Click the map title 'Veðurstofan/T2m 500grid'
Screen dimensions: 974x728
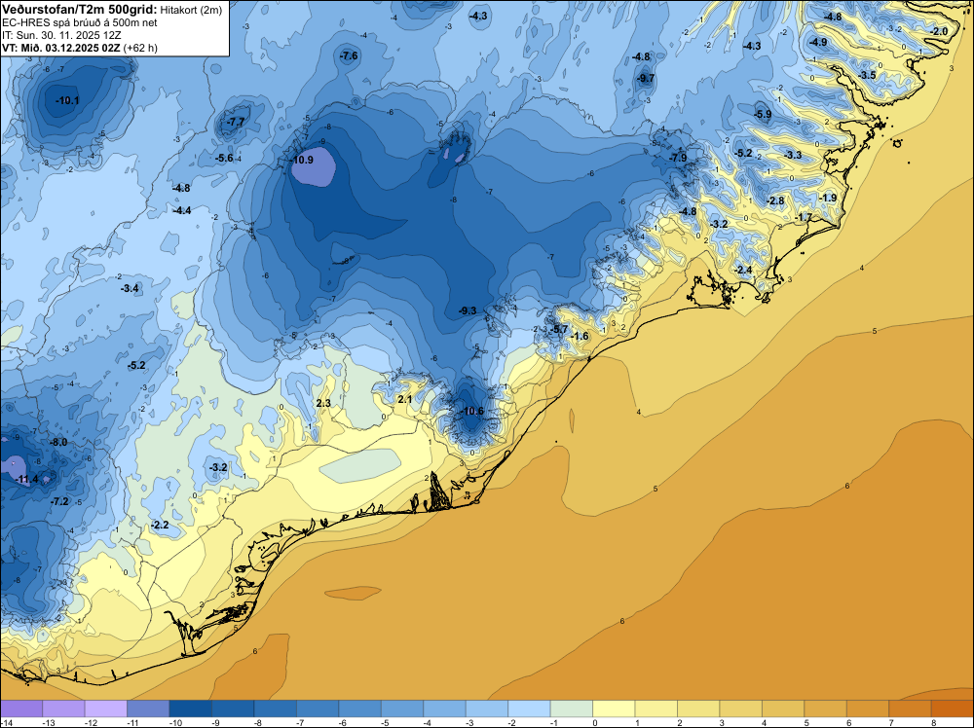(x=80, y=9)
